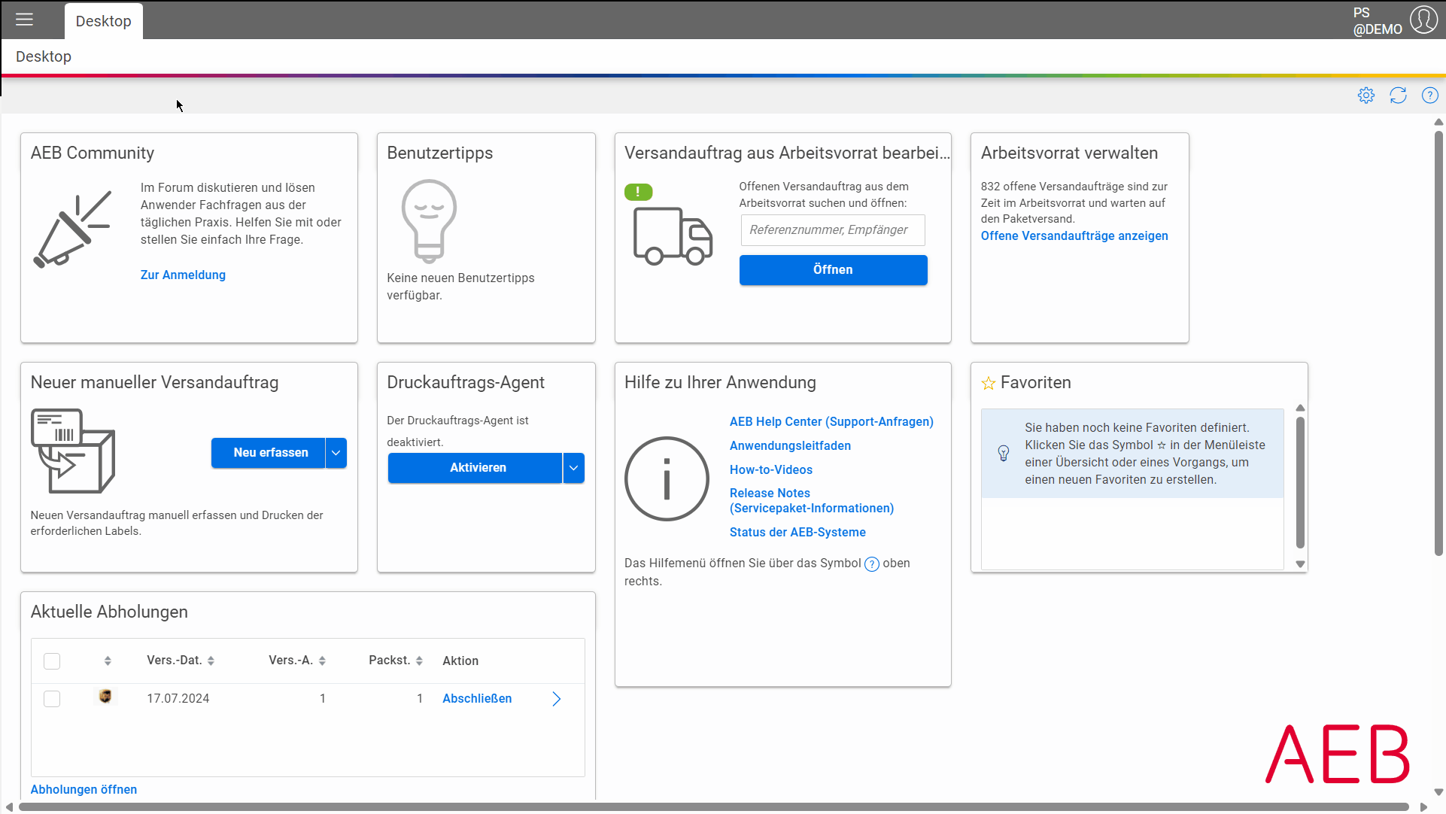Click the Referenznummer, Empfänger input field
1446x814 pixels.
tap(833, 230)
